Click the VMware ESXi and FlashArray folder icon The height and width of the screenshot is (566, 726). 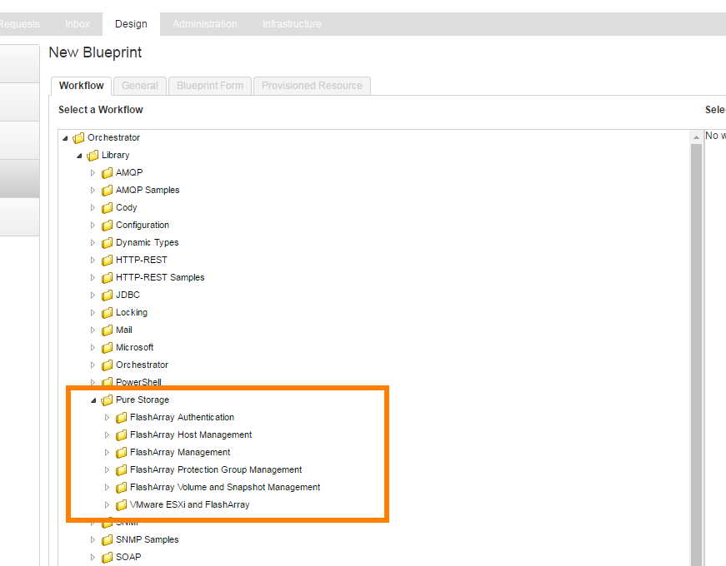coord(122,505)
